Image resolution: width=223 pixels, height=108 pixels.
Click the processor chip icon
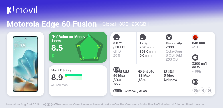coord(169,37)
